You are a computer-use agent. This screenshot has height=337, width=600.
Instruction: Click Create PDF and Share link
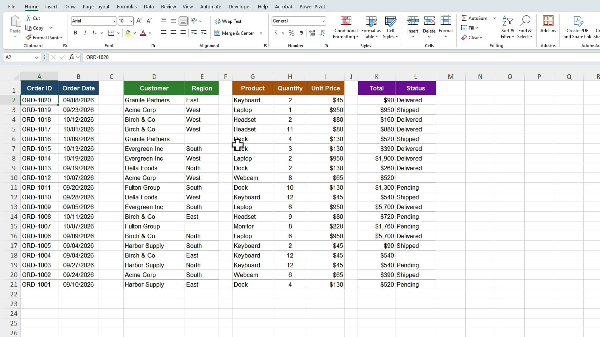(577, 27)
